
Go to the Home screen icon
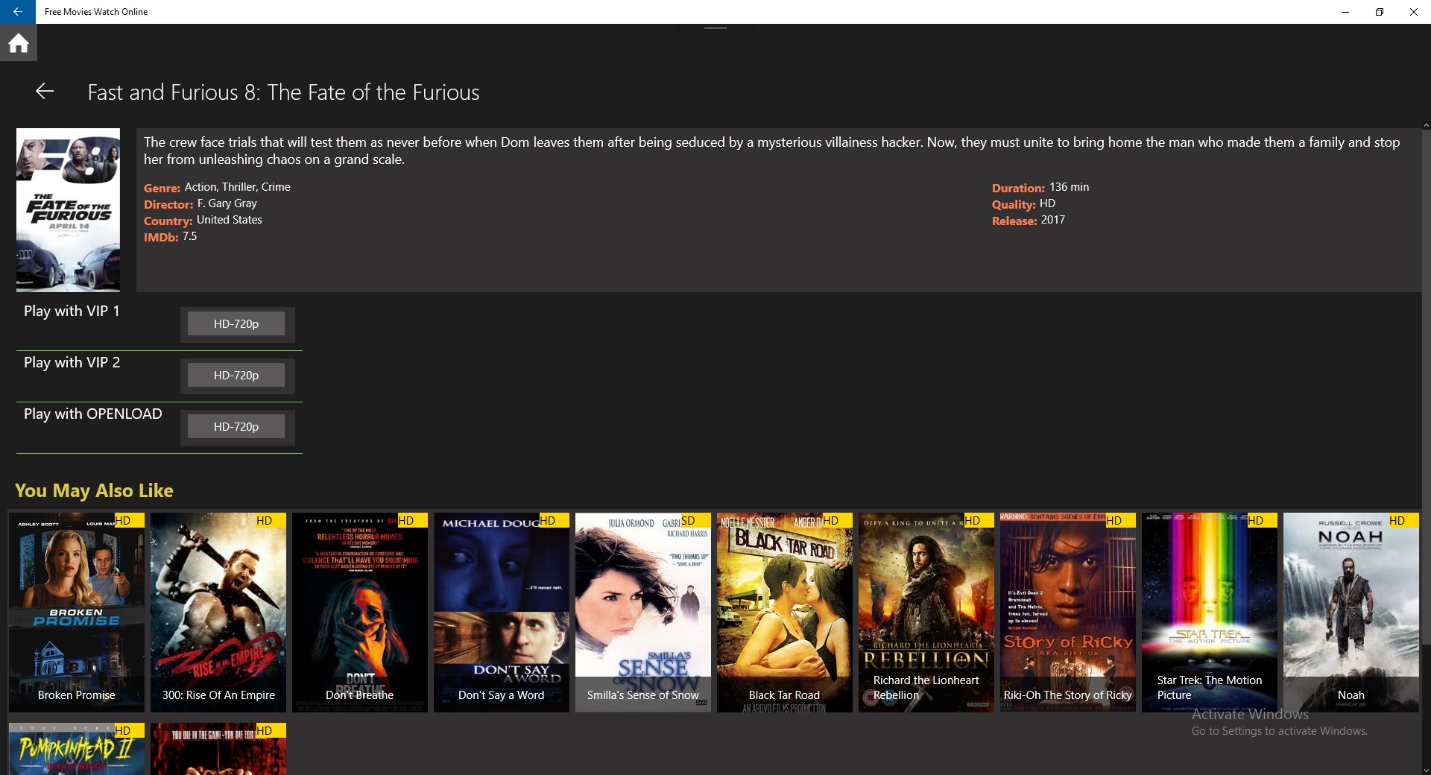19,43
